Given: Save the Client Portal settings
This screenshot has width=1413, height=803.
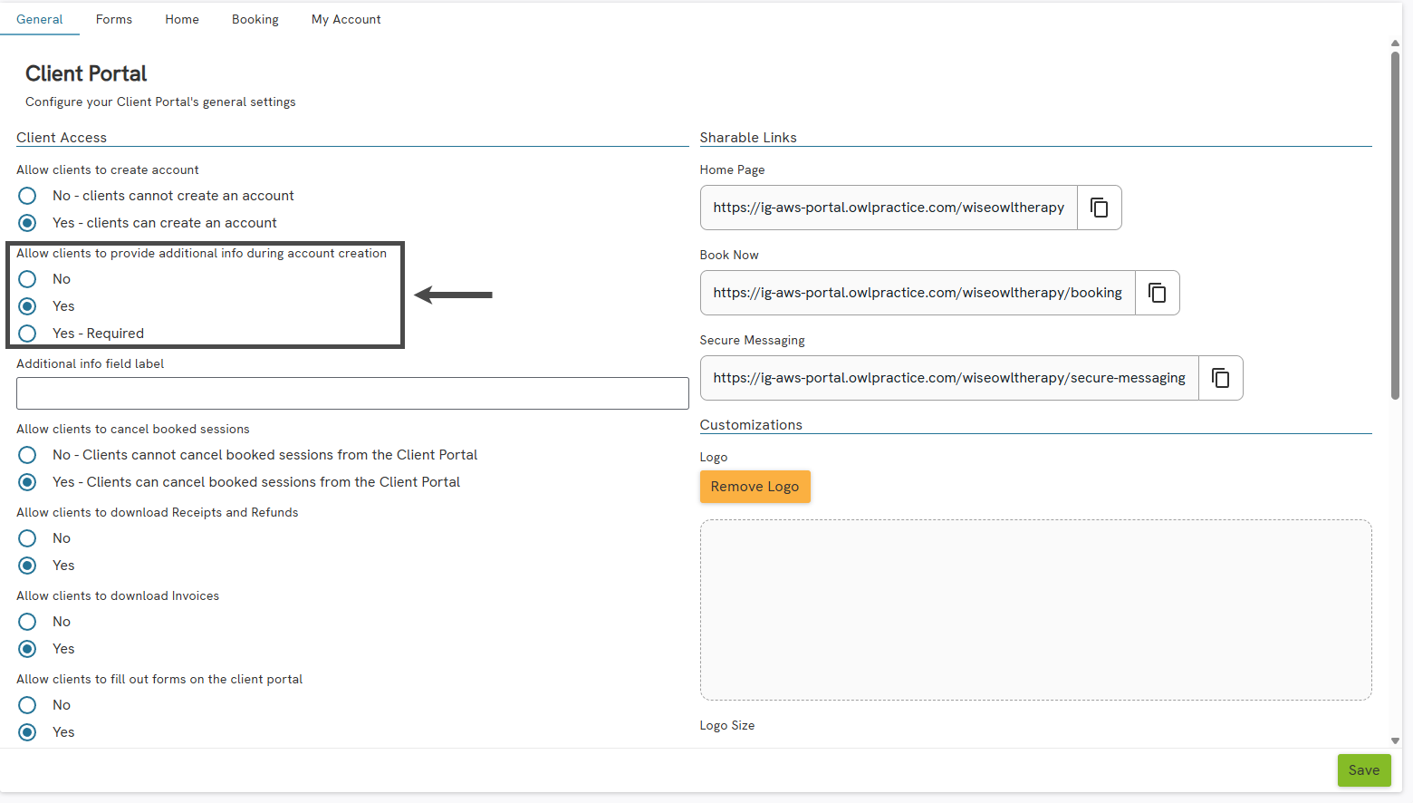Looking at the screenshot, I should coord(1364,770).
